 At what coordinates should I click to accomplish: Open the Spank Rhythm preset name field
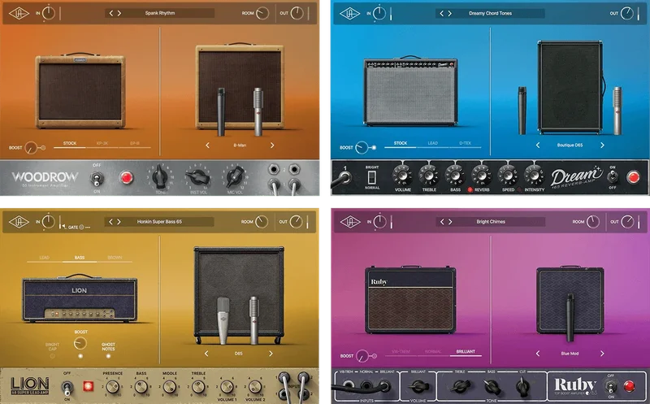click(x=159, y=13)
